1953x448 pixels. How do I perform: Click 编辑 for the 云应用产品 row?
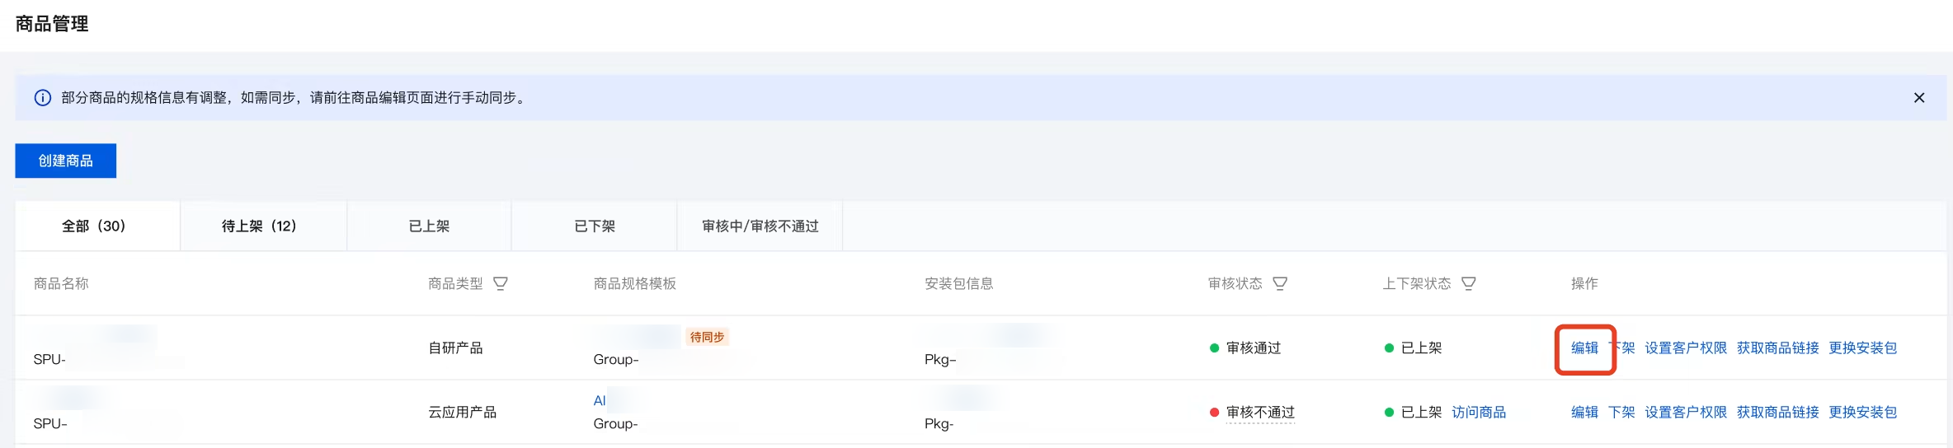(x=1584, y=413)
